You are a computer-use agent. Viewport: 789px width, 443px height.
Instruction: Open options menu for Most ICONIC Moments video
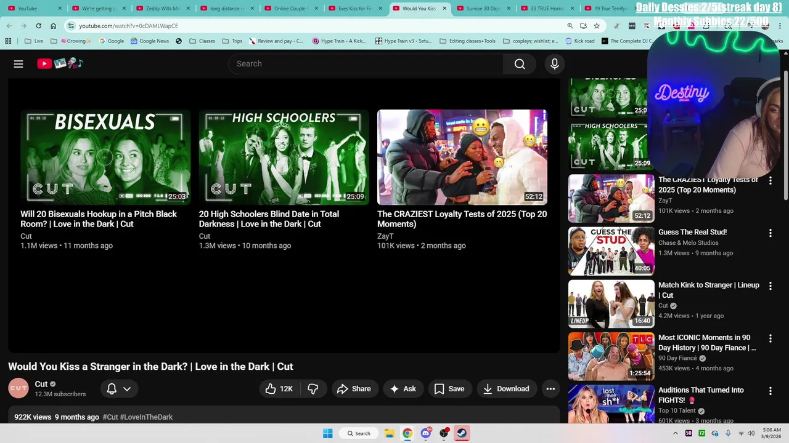tap(770, 338)
